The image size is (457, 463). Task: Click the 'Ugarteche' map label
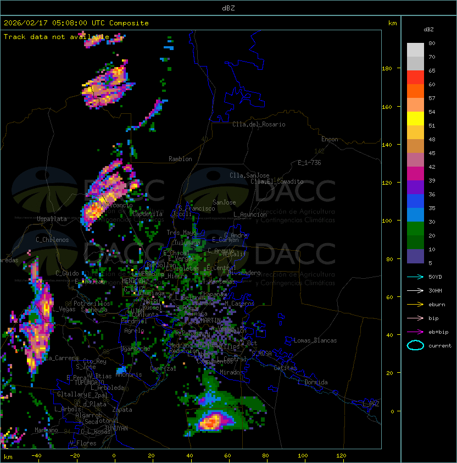click(x=135, y=349)
